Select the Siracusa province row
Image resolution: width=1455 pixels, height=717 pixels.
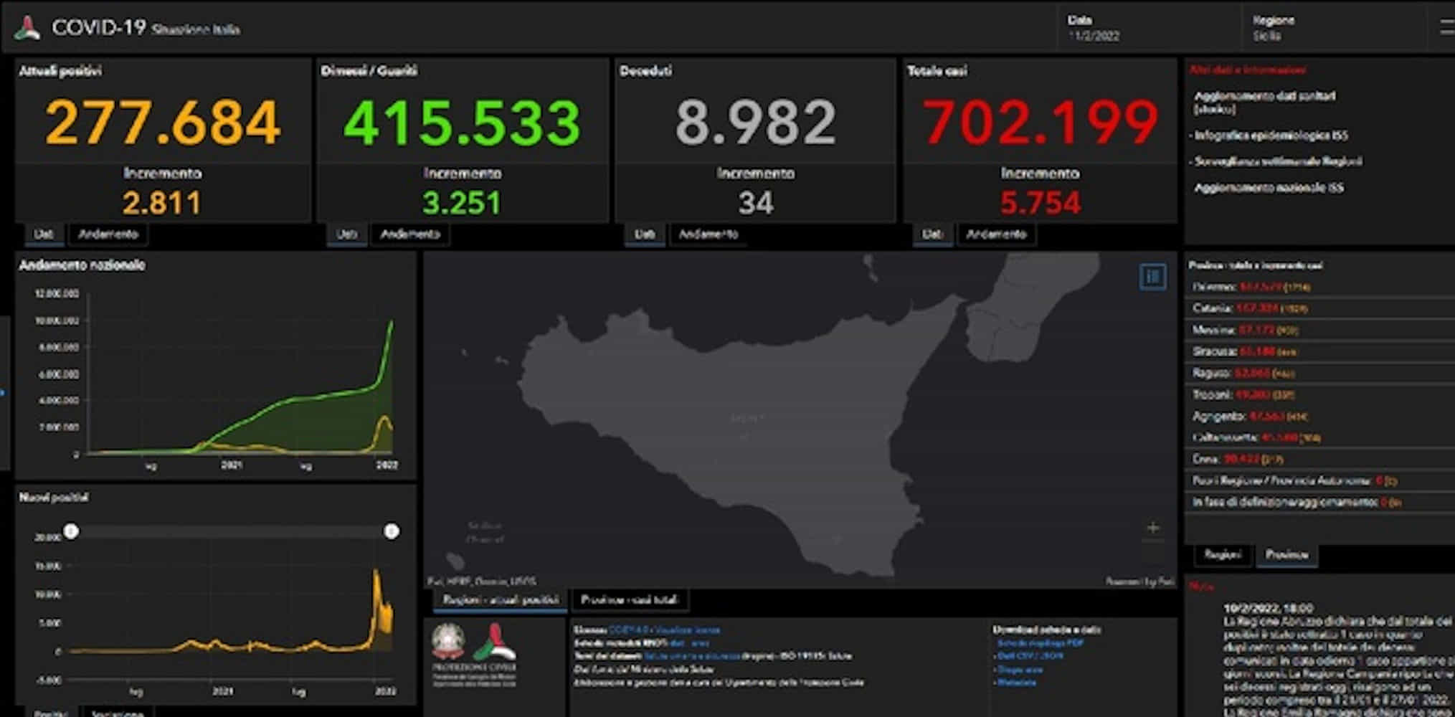tap(1319, 351)
